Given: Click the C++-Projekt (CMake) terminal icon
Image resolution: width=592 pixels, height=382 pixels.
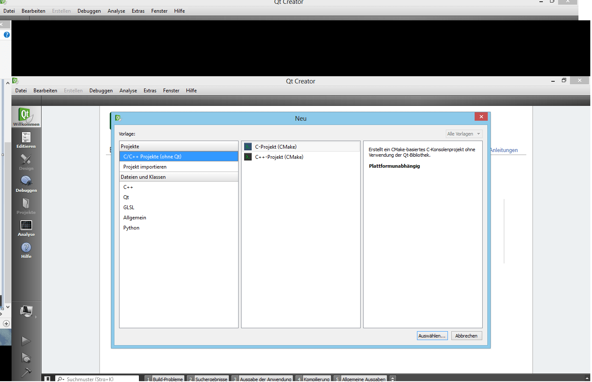Looking at the screenshot, I should coord(248,157).
